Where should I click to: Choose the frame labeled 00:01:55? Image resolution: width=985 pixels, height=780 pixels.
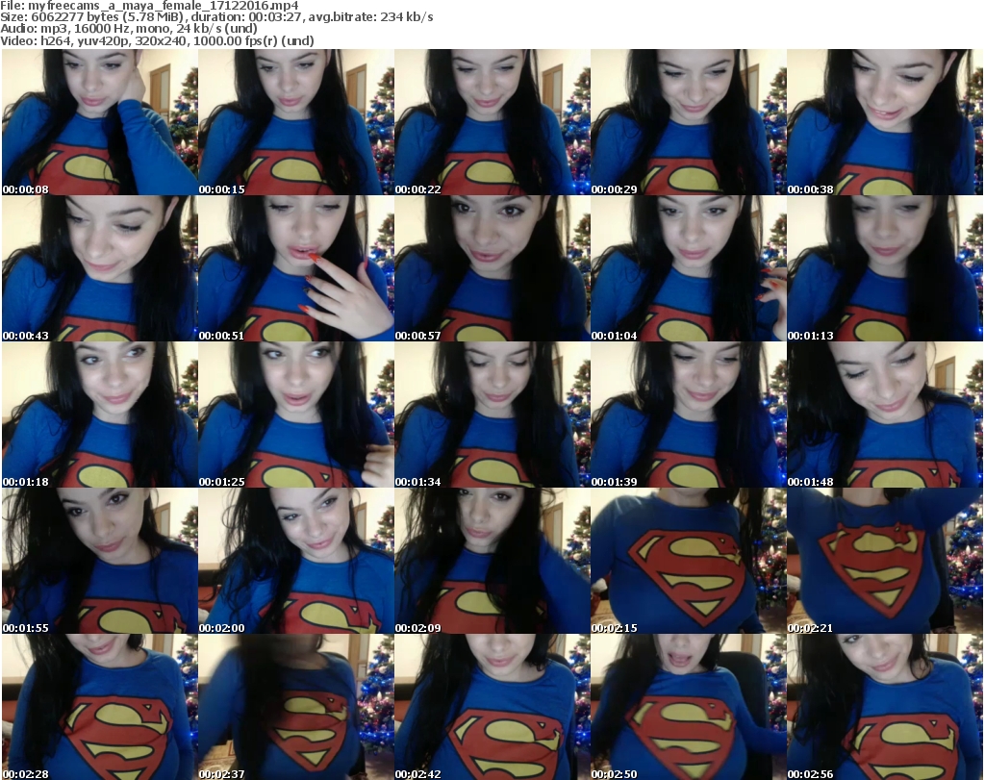point(100,561)
